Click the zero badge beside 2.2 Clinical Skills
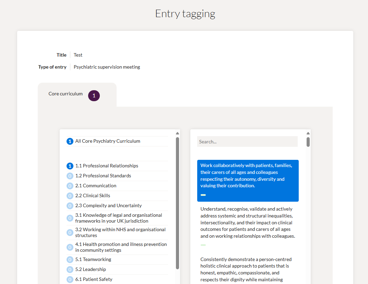The image size is (368, 284). (x=70, y=196)
